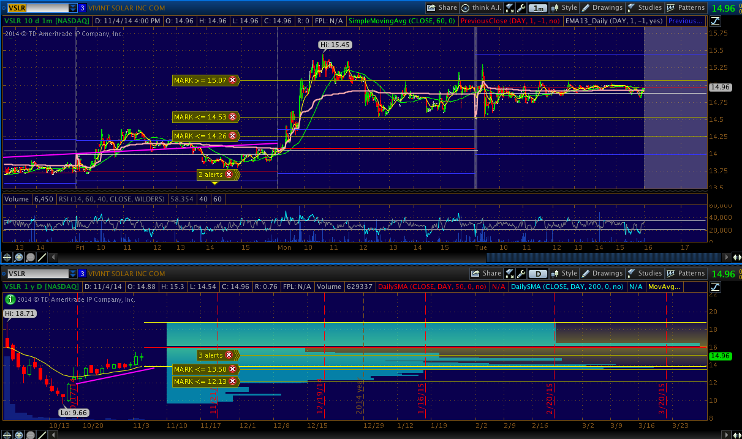This screenshot has width=742, height=439.
Task: Remove the MARK >= 15.07 alert
Action: coord(232,80)
